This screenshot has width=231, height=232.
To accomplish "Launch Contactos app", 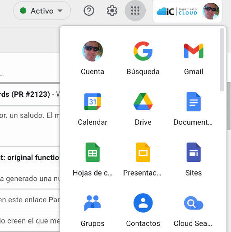I will 143,210.
